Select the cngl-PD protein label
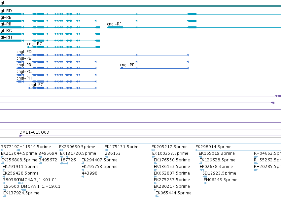The image size is (281, 198). (x=24, y=52)
